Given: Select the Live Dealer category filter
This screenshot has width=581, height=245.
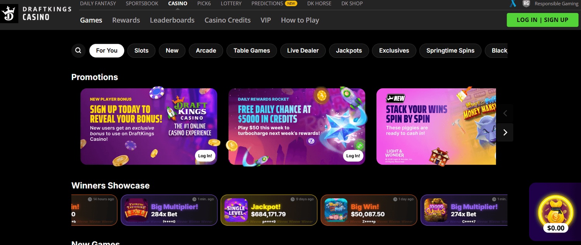Looking at the screenshot, I should (303, 51).
